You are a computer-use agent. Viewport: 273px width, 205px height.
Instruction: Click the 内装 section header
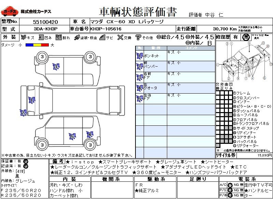coord(69,179)
